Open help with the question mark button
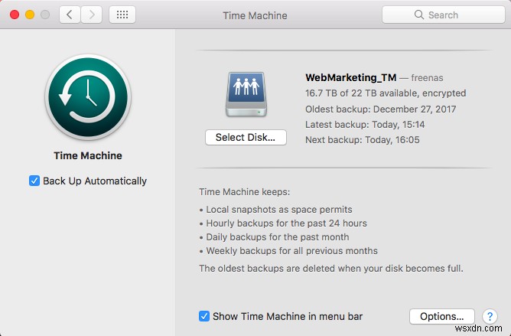 coord(490,316)
